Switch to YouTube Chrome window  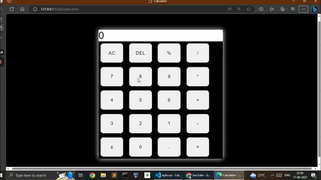(x=199, y=175)
